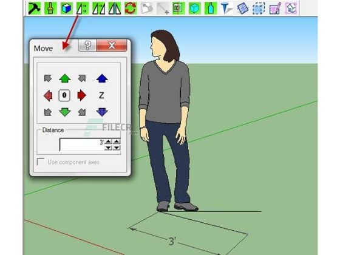Click the hatched red left arrow
The width and height of the screenshot is (340, 255).
[x=48, y=95]
